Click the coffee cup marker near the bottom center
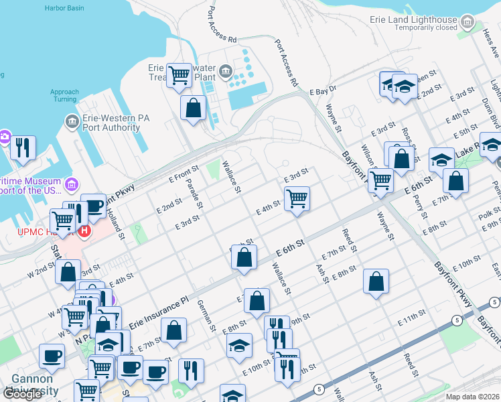Viewport: 501px width, 402px height. click(x=156, y=373)
